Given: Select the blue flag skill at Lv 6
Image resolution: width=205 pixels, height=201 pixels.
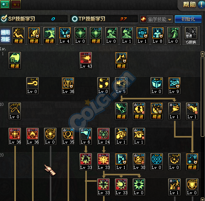Looking at the screenshot, I should coord(86,136).
